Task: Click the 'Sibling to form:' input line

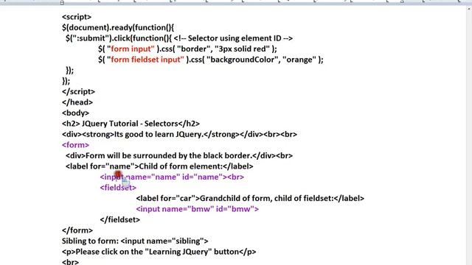Action: pos(135,241)
